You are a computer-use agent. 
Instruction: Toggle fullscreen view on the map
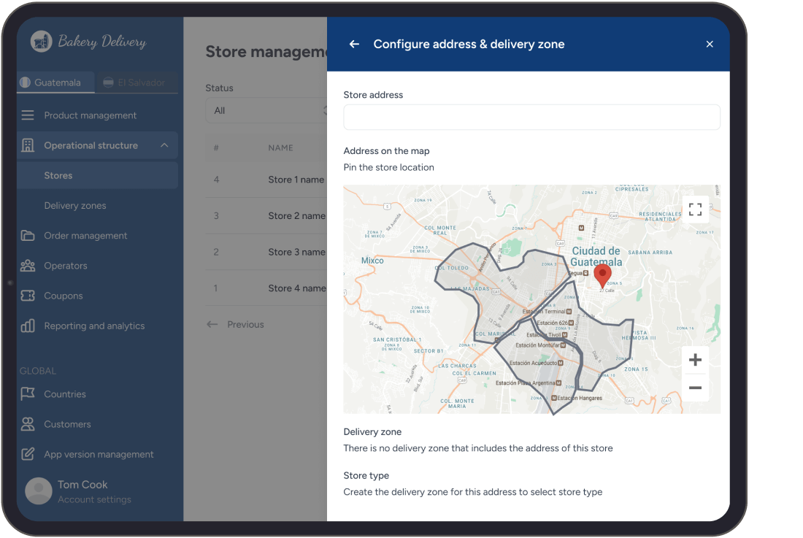(x=695, y=210)
